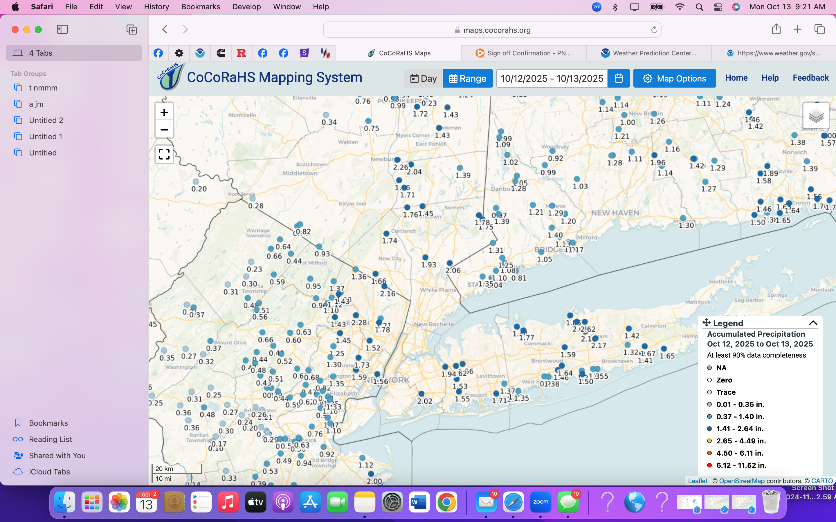This screenshot has height=522, width=836.
Task: Click the 6.12 - 11.52 in. red swatch
Action: click(709, 465)
